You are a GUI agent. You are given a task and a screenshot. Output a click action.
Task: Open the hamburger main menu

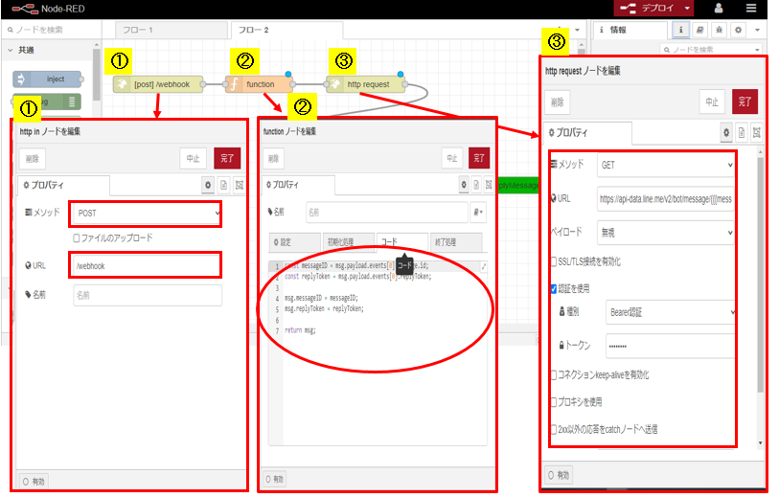751,9
